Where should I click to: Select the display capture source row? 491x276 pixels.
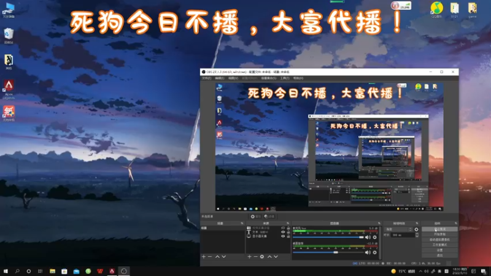(x=269, y=236)
